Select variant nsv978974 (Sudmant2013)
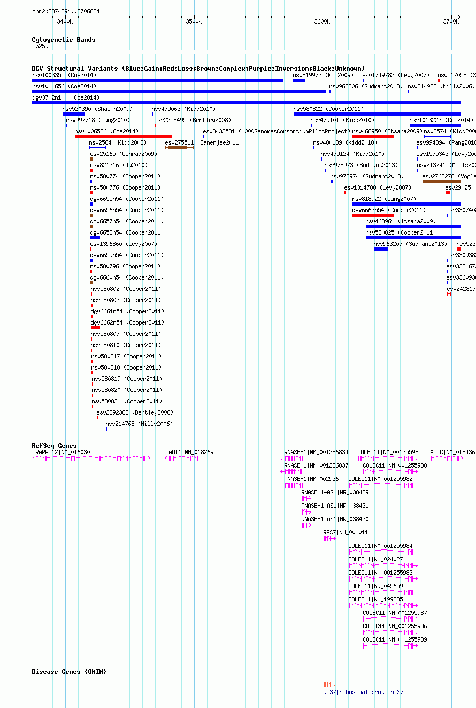The height and width of the screenshot is (708, 476). (x=367, y=177)
